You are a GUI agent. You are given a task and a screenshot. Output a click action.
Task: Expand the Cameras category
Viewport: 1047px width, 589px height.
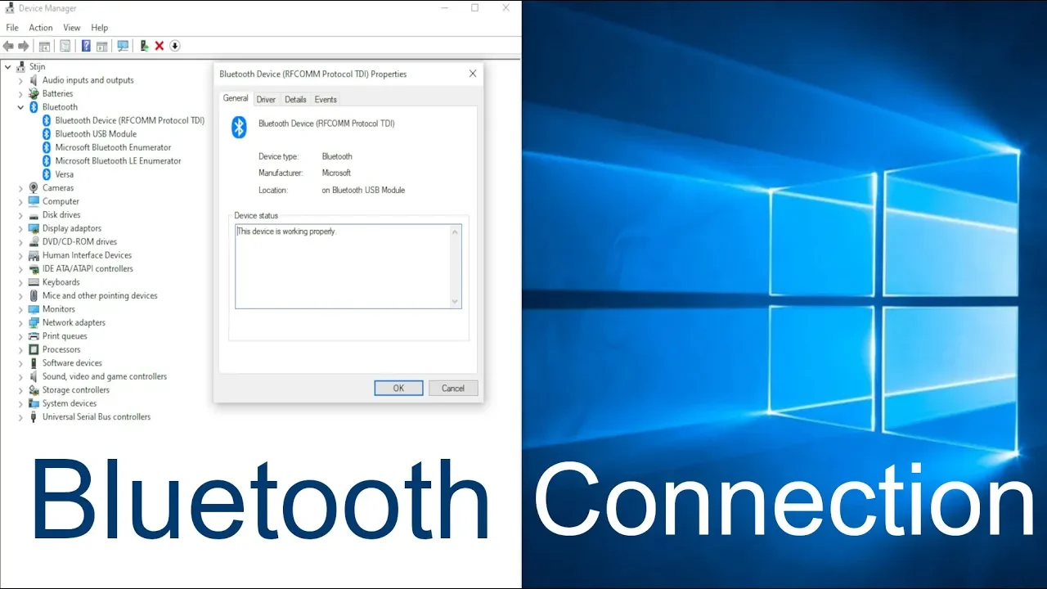tap(21, 188)
